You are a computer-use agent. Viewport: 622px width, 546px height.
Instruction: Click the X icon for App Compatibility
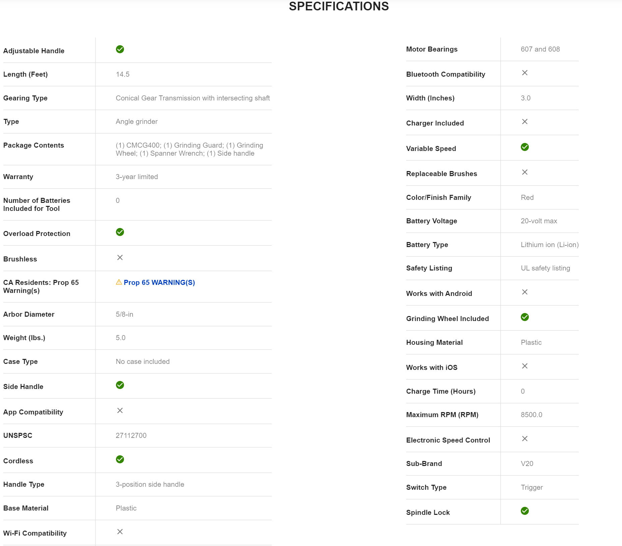point(120,410)
